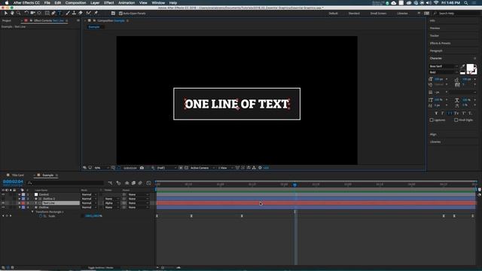Image resolution: width=482 pixels, height=271 pixels.
Task: Open the Layer menu
Action: (x=95, y=3)
